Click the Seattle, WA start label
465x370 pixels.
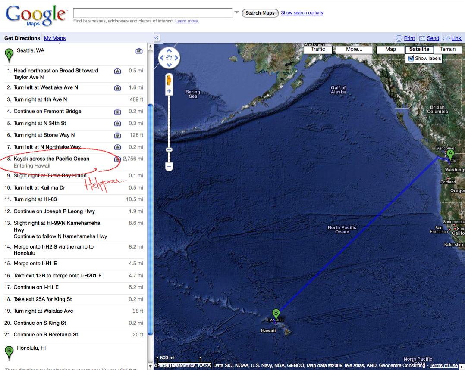click(31, 51)
